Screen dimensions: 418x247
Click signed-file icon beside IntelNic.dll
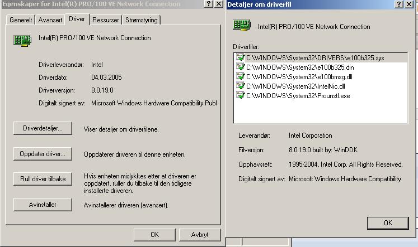[240, 86]
